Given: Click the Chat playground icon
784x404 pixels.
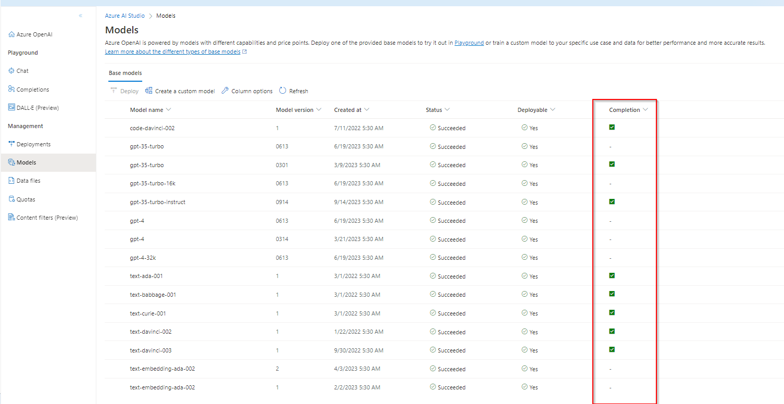Looking at the screenshot, I should pos(11,71).
